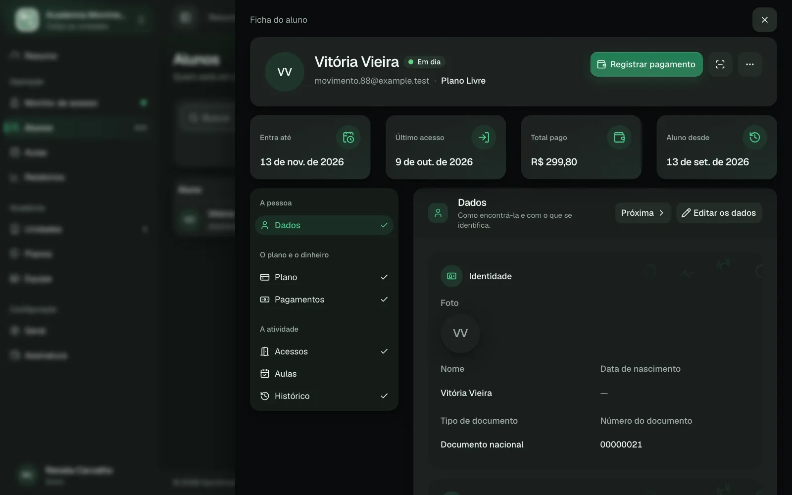Click the VV photo avatar under Foto
Image resolution: width=792 pixels, height=495 pixels.
click(460, 333)
